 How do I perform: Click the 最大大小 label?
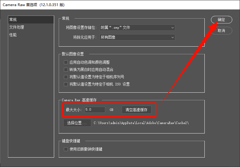coord(74,110)
